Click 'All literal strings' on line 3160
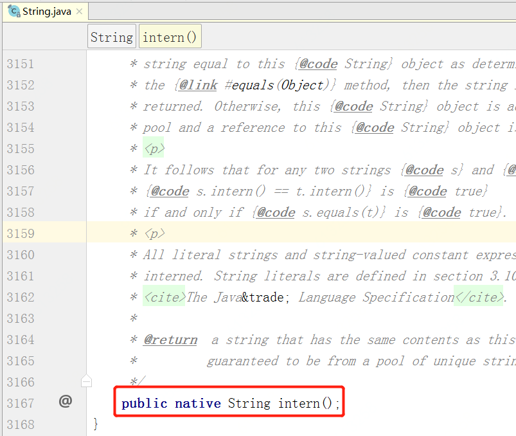 tap(209, 255)
